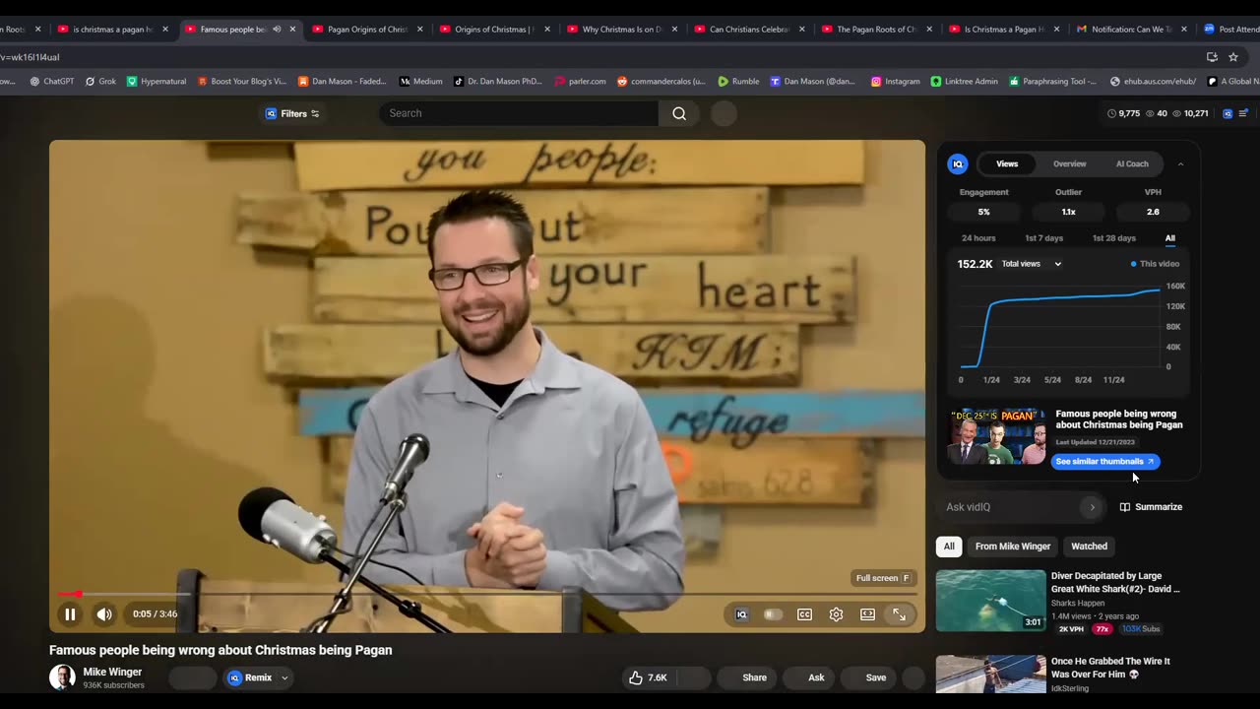Toggle closed captions CC
Image resolution: width=1260 pixels, height=709 pixels.
coord(804,614)
